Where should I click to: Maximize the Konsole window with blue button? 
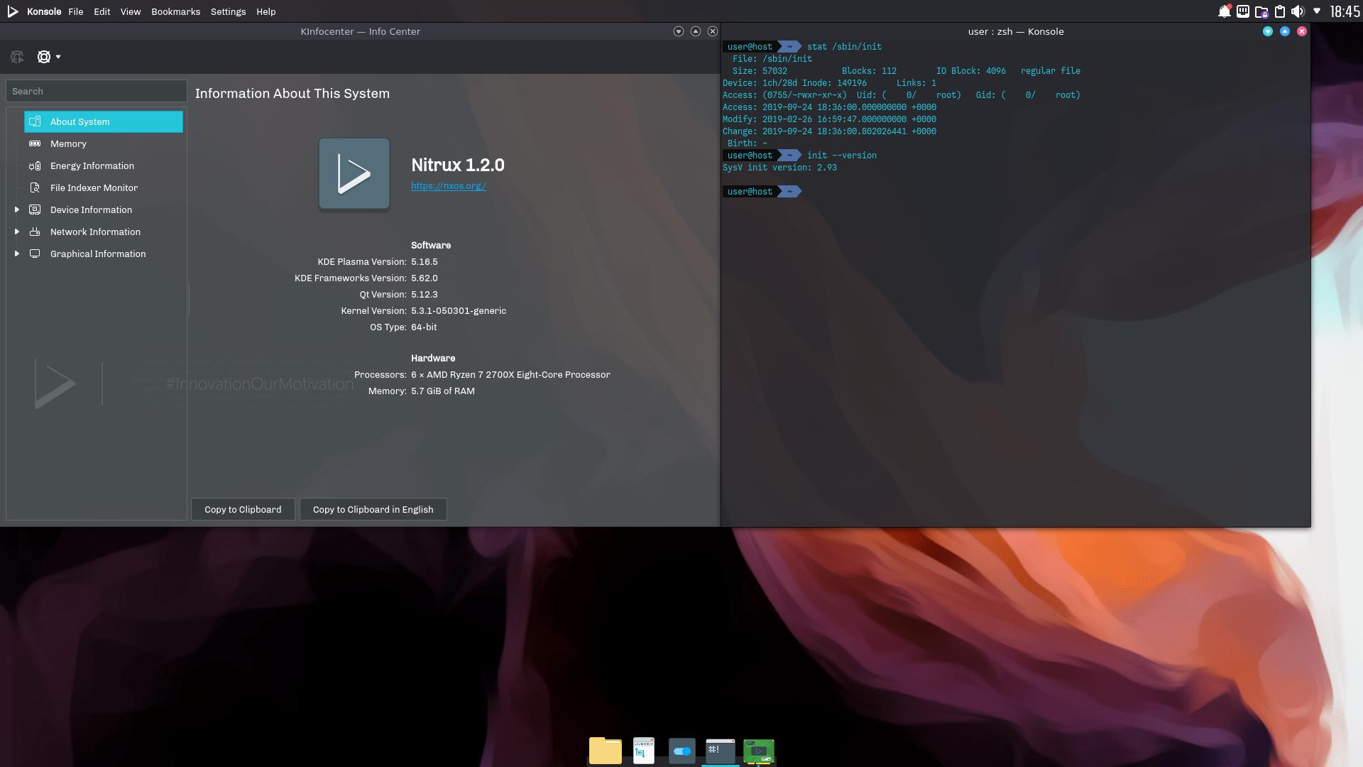pos(1285,31)
